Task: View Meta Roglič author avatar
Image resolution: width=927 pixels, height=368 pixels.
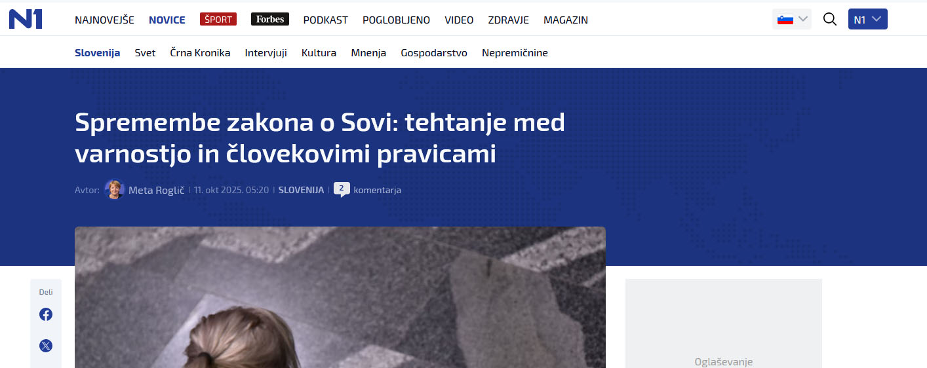Action: pyautogui.click(x=115, y=190)
